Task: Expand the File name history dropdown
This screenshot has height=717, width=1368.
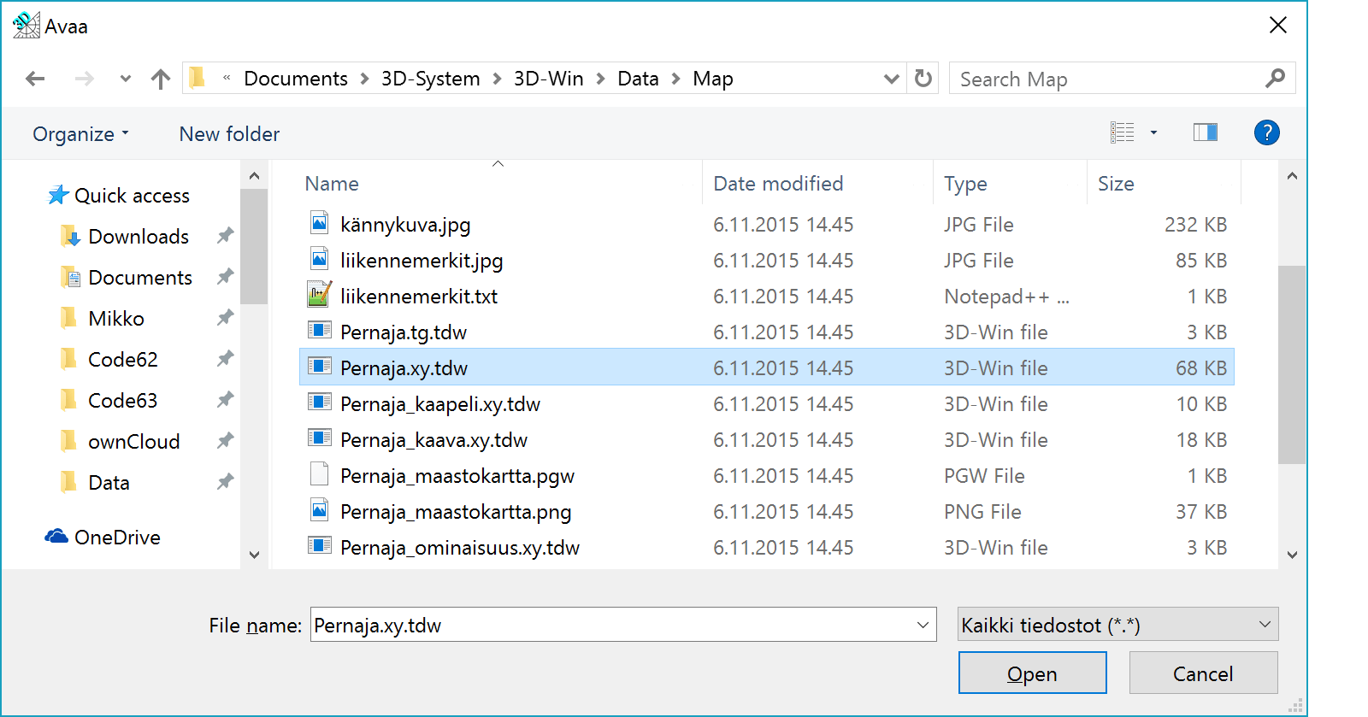Action: pos(923,625)
